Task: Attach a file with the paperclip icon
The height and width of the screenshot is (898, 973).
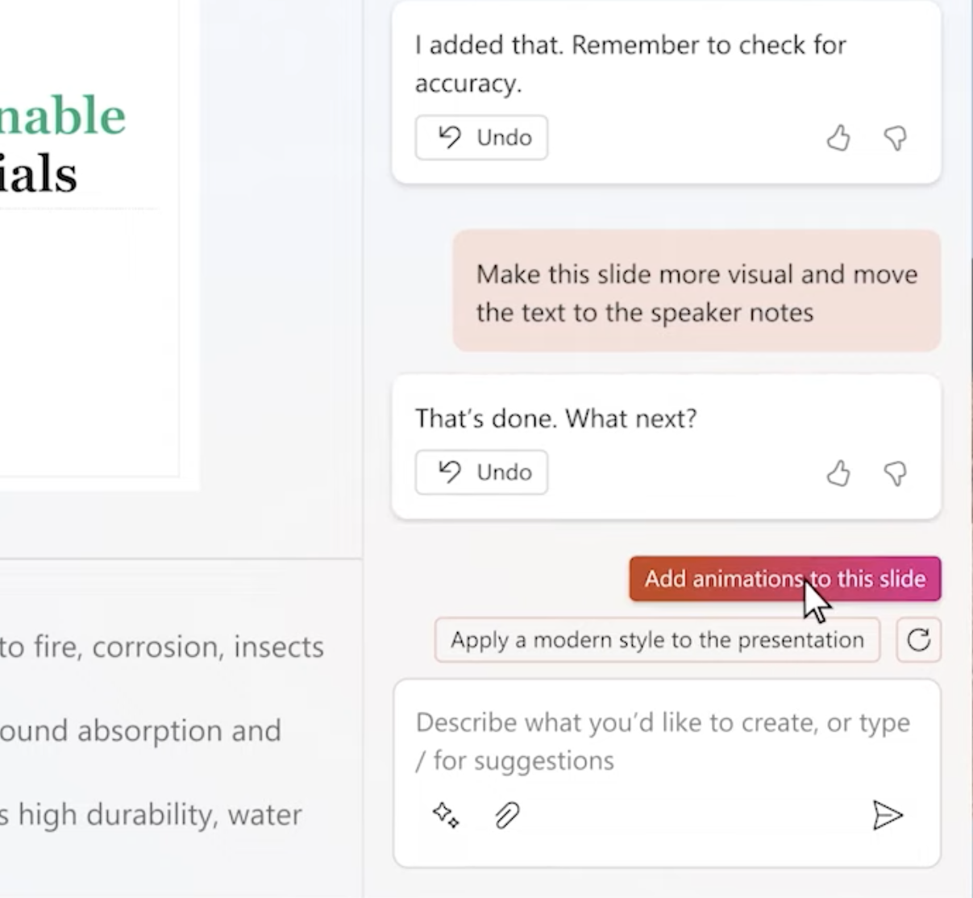Action: 506,816
